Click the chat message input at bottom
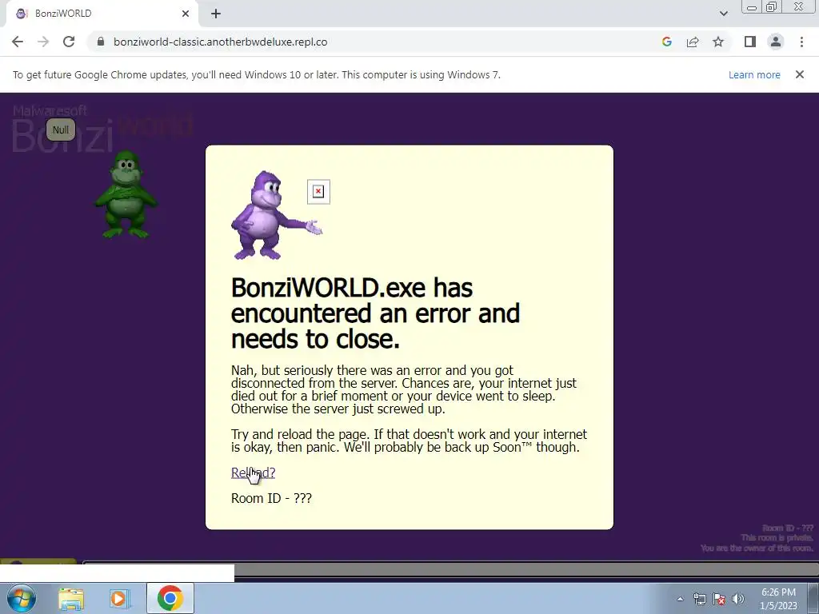 (x=450, y=570)
